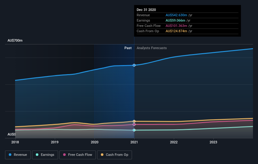Click the Cash From Op label in tooltip
The width and height of the screenshot is (258, 164).
point(148,31)
